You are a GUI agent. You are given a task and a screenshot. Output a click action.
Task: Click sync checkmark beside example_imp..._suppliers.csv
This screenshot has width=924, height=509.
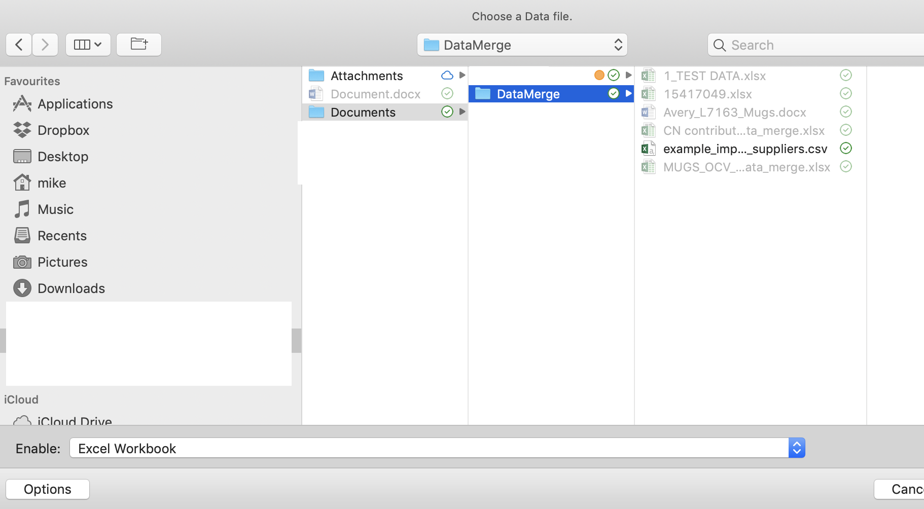[846, 148]
